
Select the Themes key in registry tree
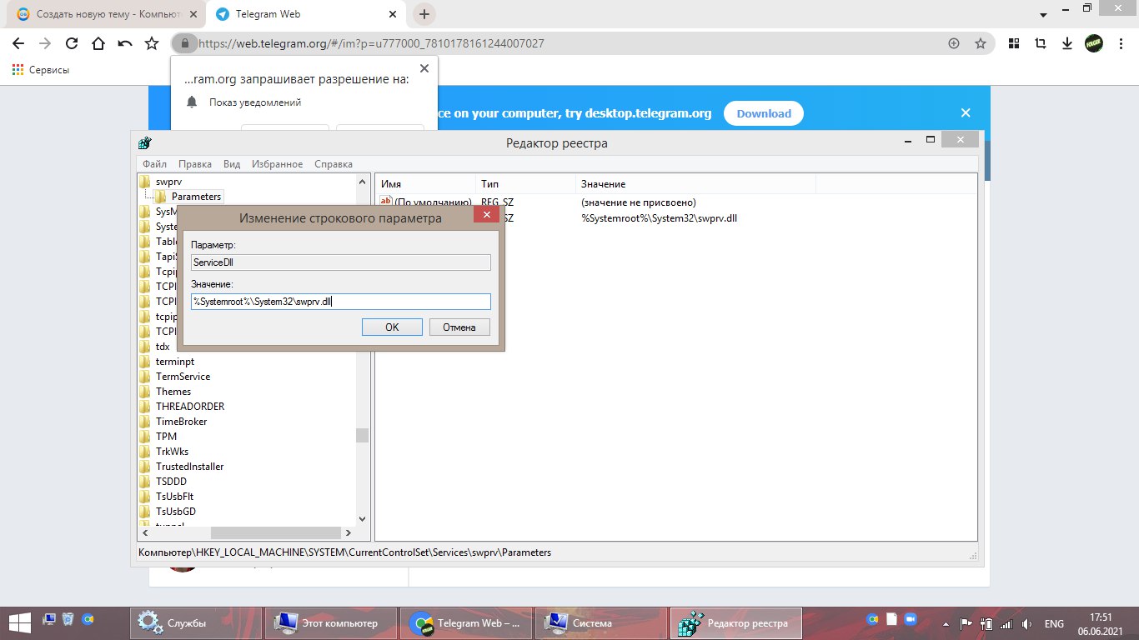coord(173,392)
